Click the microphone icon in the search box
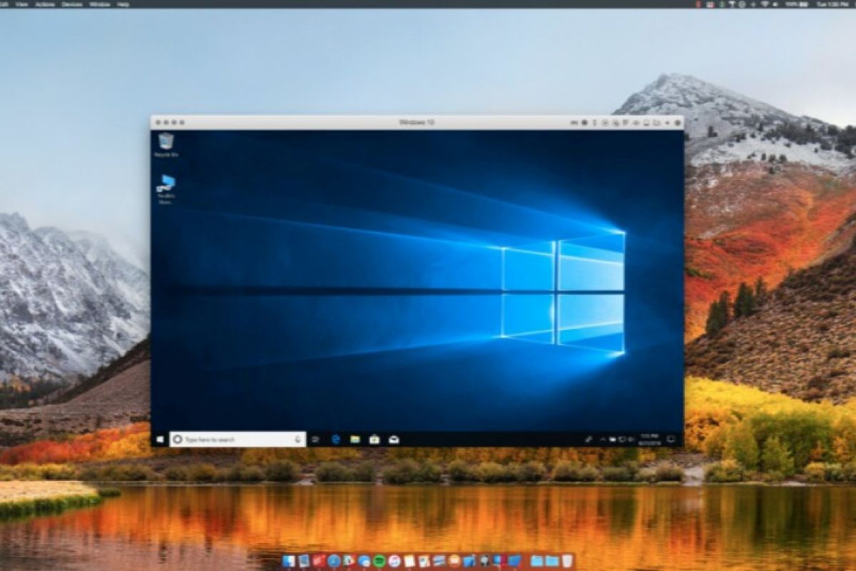The width and height of the screenshot is (856, 571). [297, 440]
